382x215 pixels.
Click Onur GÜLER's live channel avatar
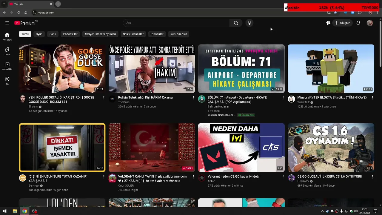tap(112, 178)
